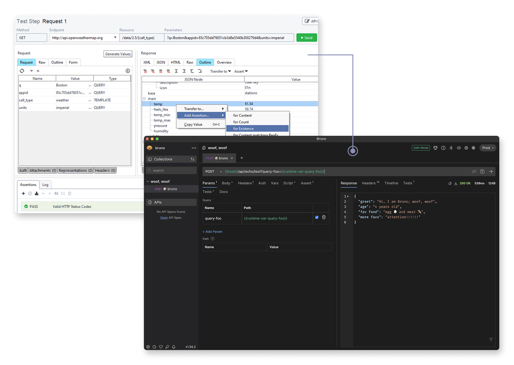The width and height of the screenshot is (514, 365).
Task: Expand the Transfer to... context submenu
Action: click(201, 109)
